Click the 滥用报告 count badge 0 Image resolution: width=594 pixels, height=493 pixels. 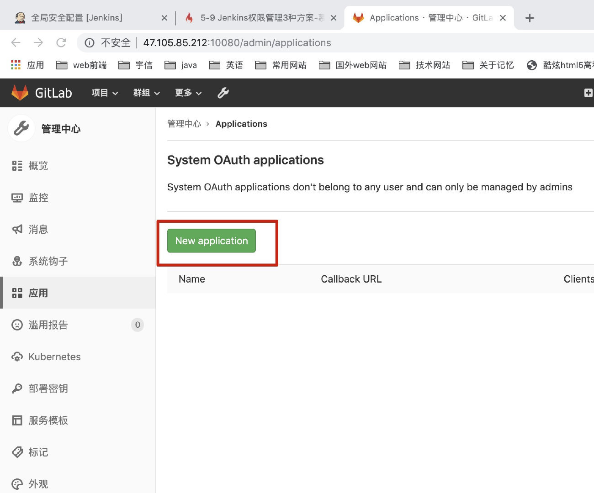[138, 325]
